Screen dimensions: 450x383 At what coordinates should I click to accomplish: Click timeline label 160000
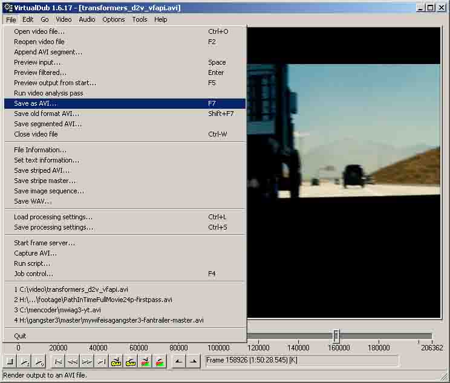[x=339, y=348]
